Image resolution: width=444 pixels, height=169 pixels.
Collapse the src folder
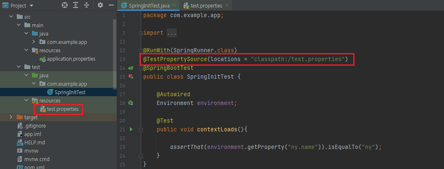[x=11, y=17]
